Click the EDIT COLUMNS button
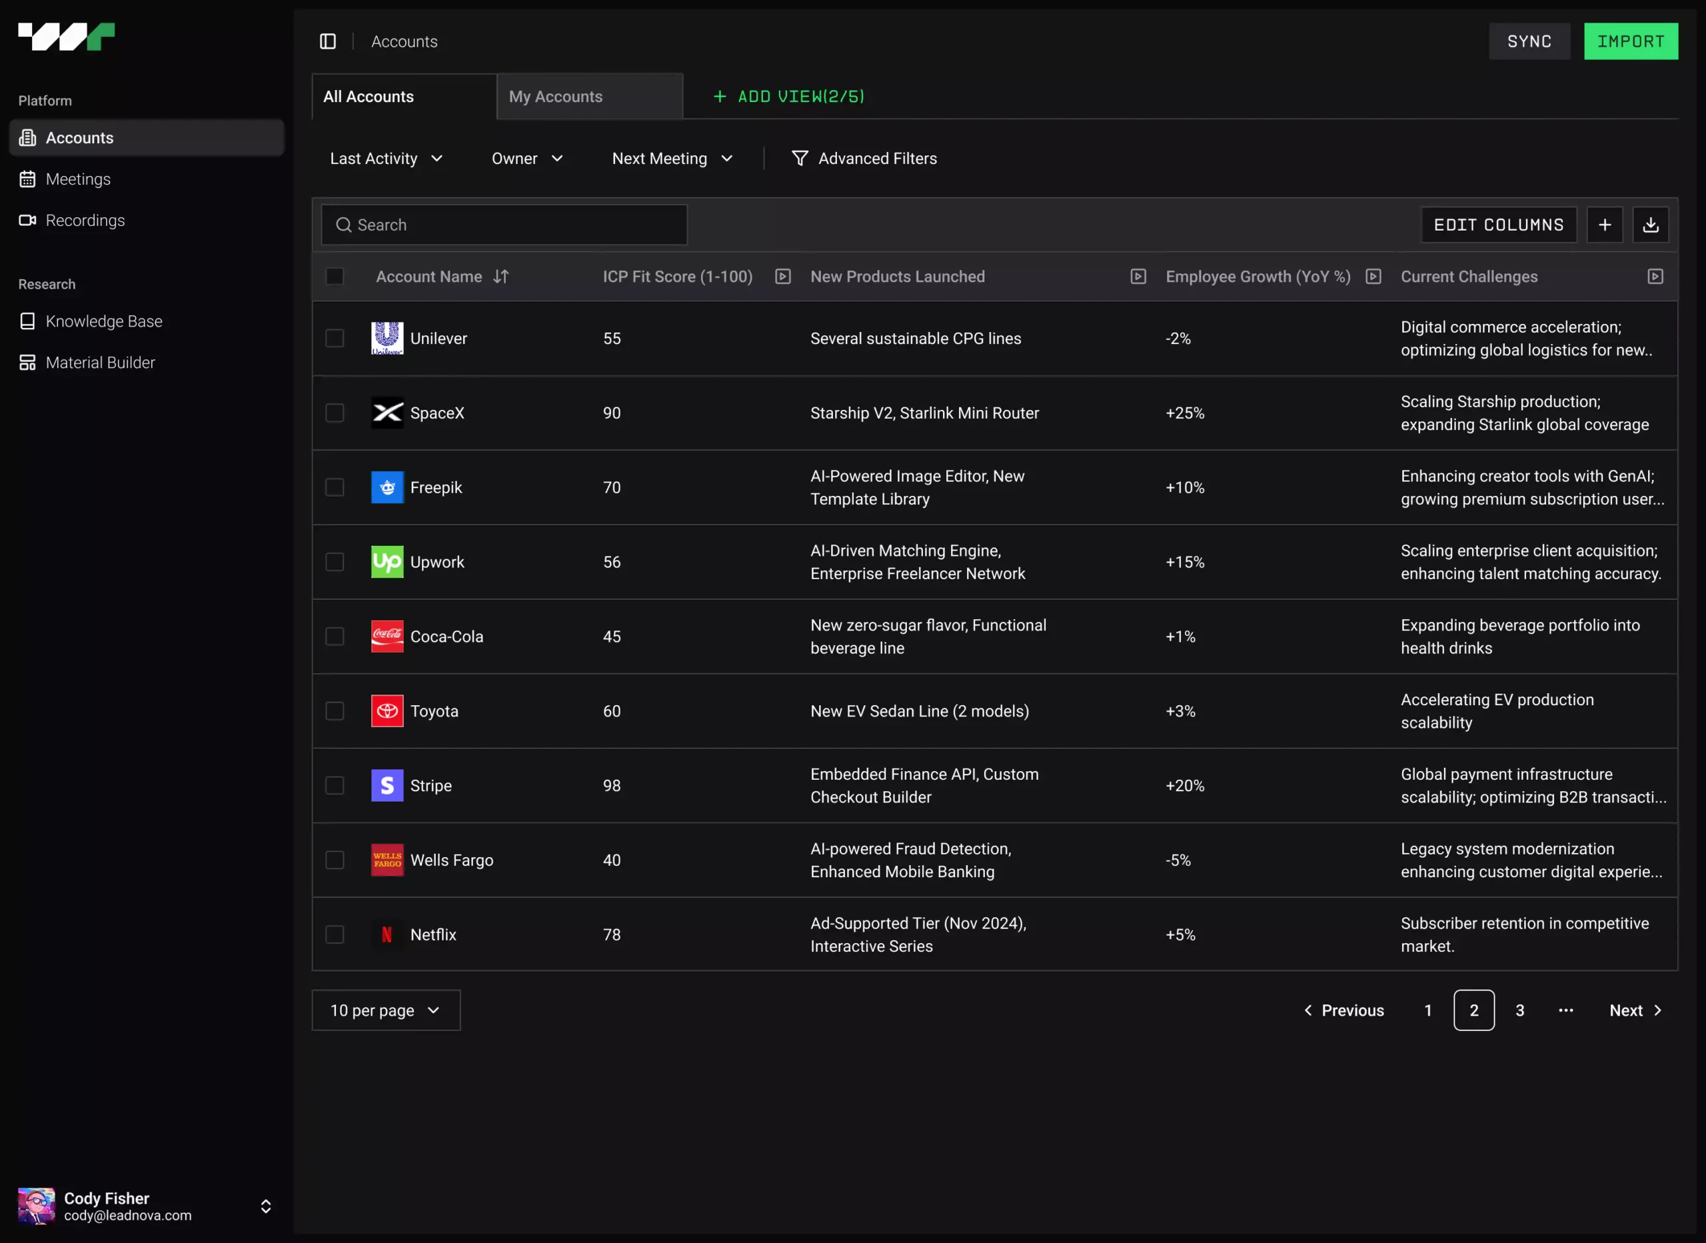 [x=1498, y=225]
